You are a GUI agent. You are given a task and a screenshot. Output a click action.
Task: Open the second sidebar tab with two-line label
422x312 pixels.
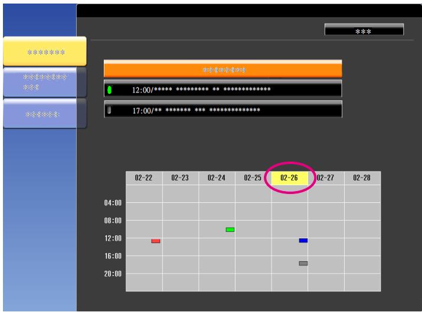point(45,83)
